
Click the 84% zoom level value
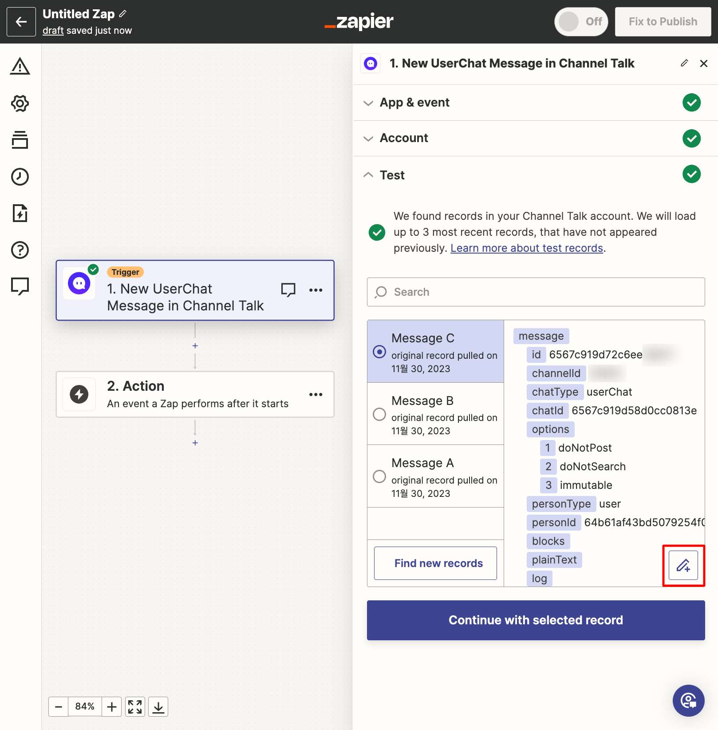85,706
